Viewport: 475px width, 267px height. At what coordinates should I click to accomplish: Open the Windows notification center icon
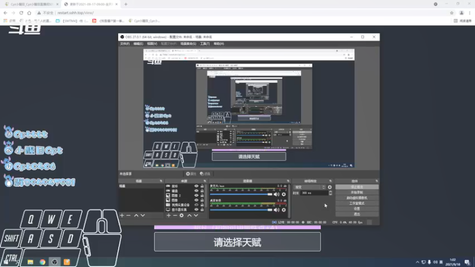tap(467, 262)
